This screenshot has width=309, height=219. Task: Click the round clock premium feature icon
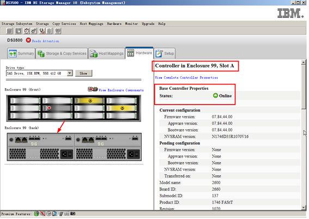[49, 214]
